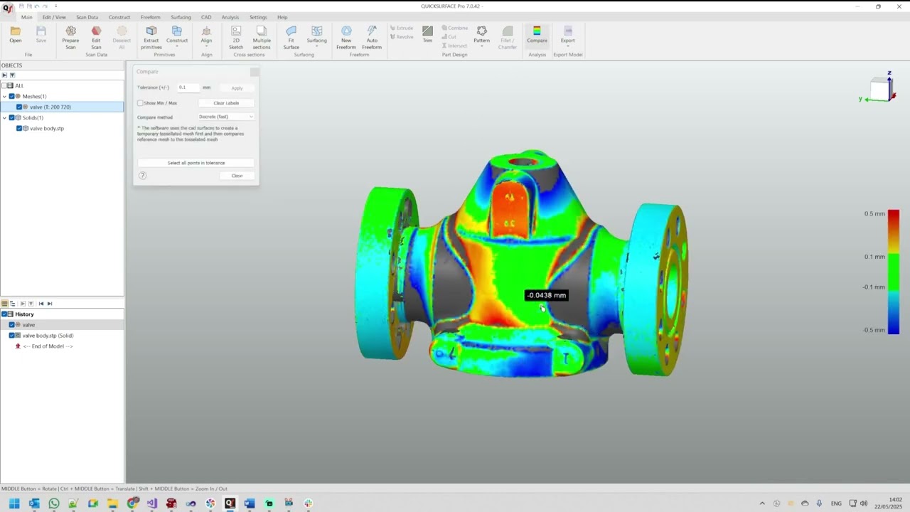
Task: Open the Help ribbon tab
Action: tap(282, 17)
